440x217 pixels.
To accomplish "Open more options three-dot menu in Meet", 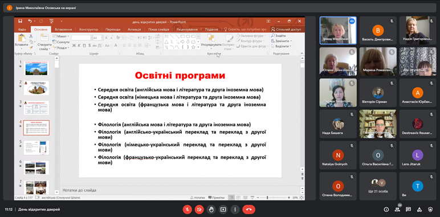I will point(235,209).
